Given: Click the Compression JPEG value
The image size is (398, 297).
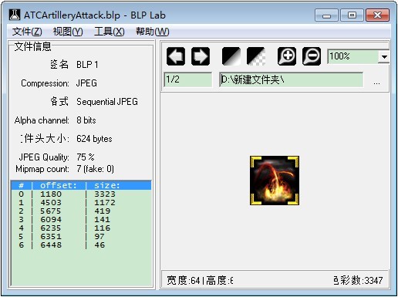Looking at the screenshot, I should 86,83.
